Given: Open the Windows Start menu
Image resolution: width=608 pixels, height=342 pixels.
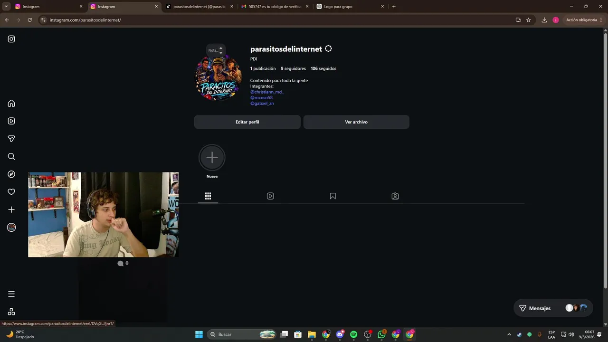Looking at the screenshot, I should click(x=199, y=334).
